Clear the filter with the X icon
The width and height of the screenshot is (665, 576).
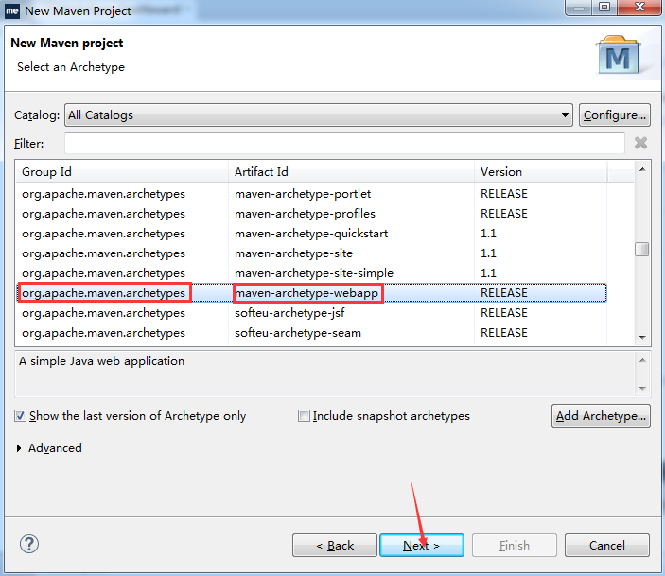click(640, 143)
